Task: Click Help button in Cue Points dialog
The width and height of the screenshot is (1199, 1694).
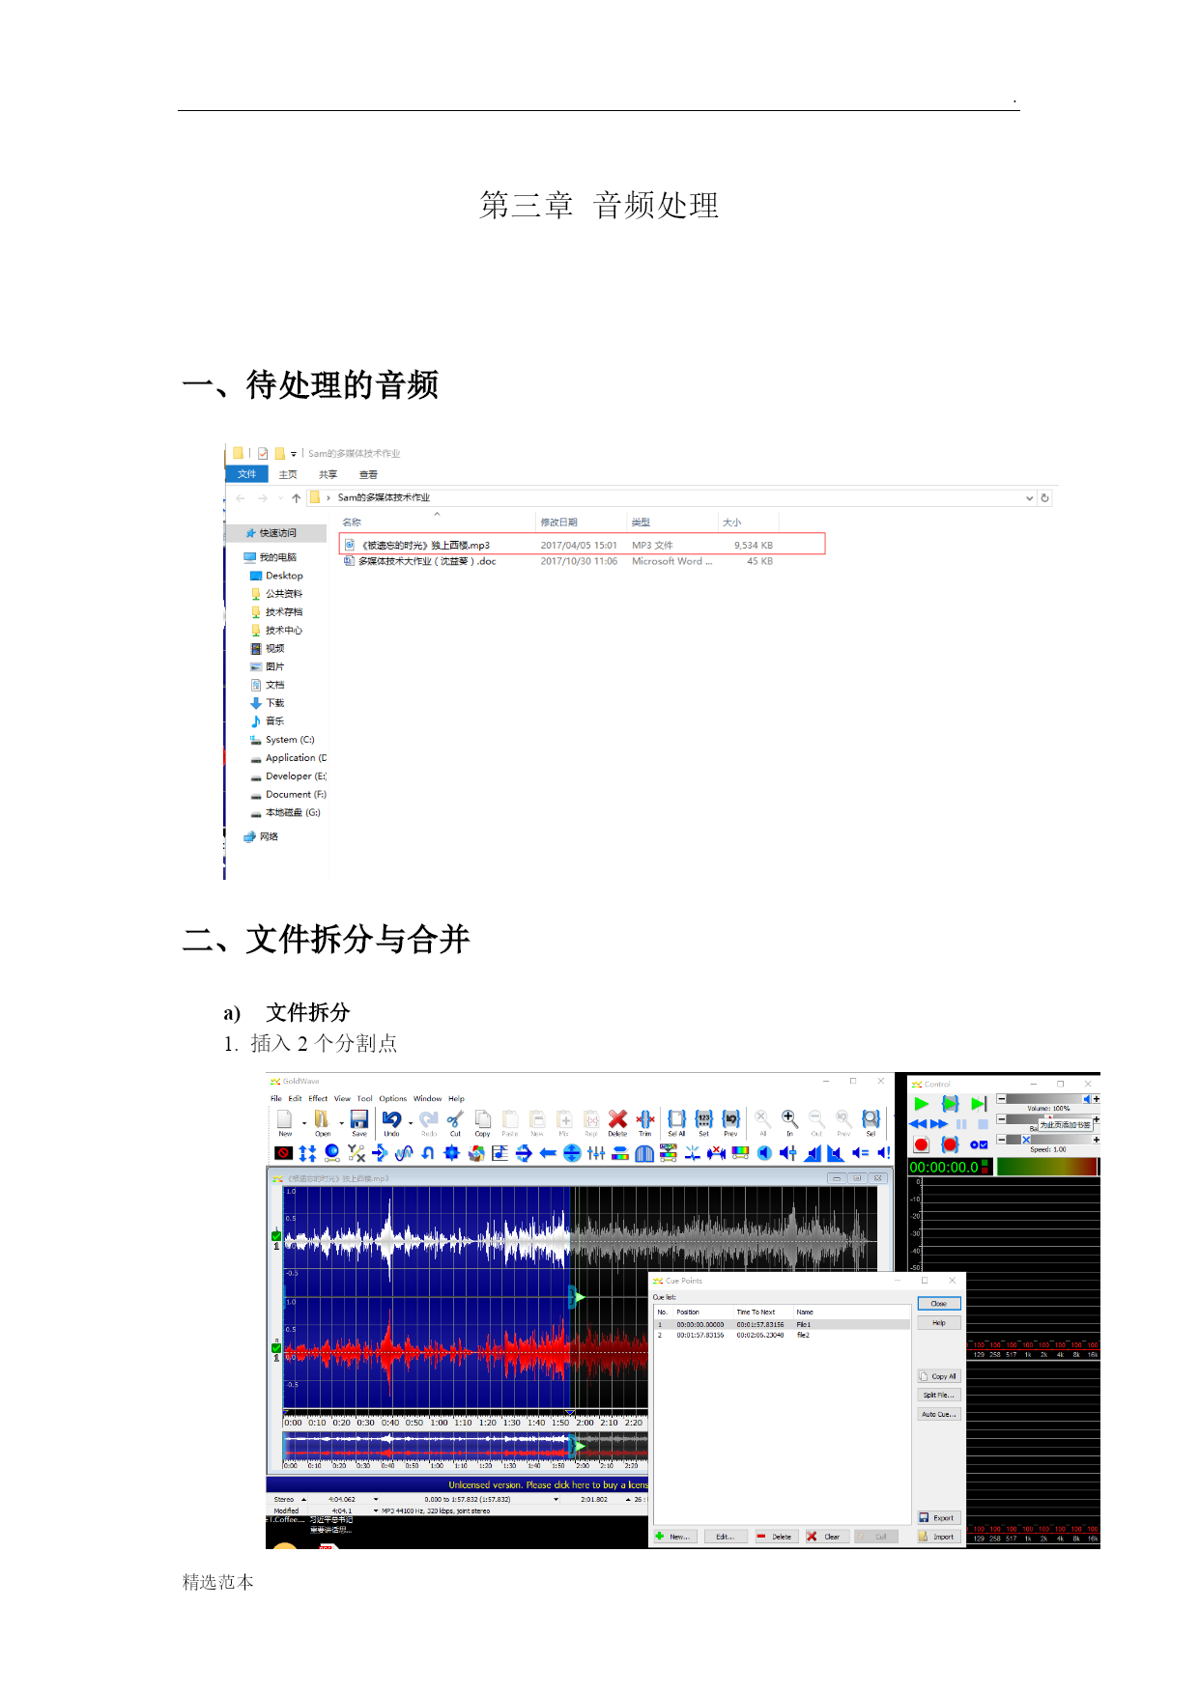Action: click(938, 1323)
